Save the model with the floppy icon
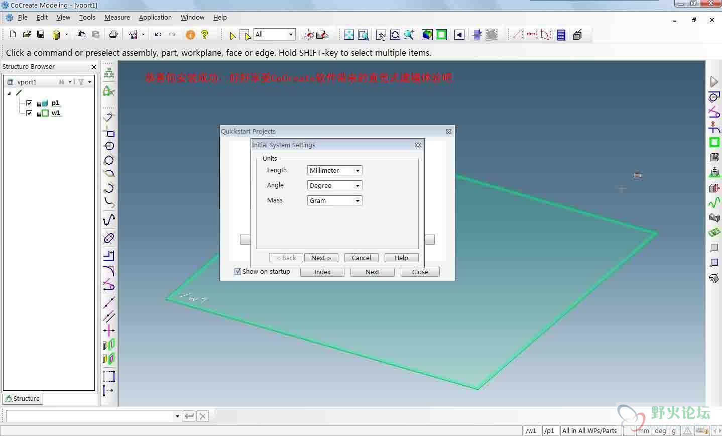Image resolution: width=722 pixels, height=436 pixels. 41,34
